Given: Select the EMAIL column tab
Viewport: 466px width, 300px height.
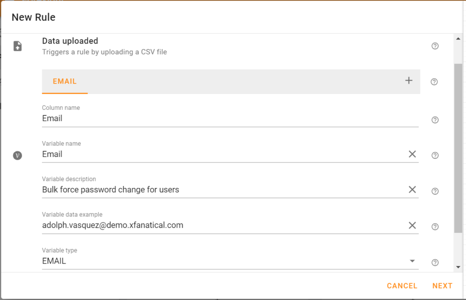Looking at the screenshot, I should [x=65, y=81].
